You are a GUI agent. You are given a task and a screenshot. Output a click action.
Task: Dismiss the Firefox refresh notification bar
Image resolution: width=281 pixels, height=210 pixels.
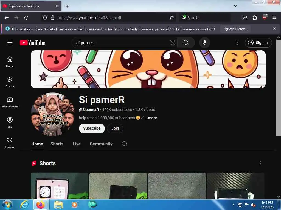click(x=274, y=28)
